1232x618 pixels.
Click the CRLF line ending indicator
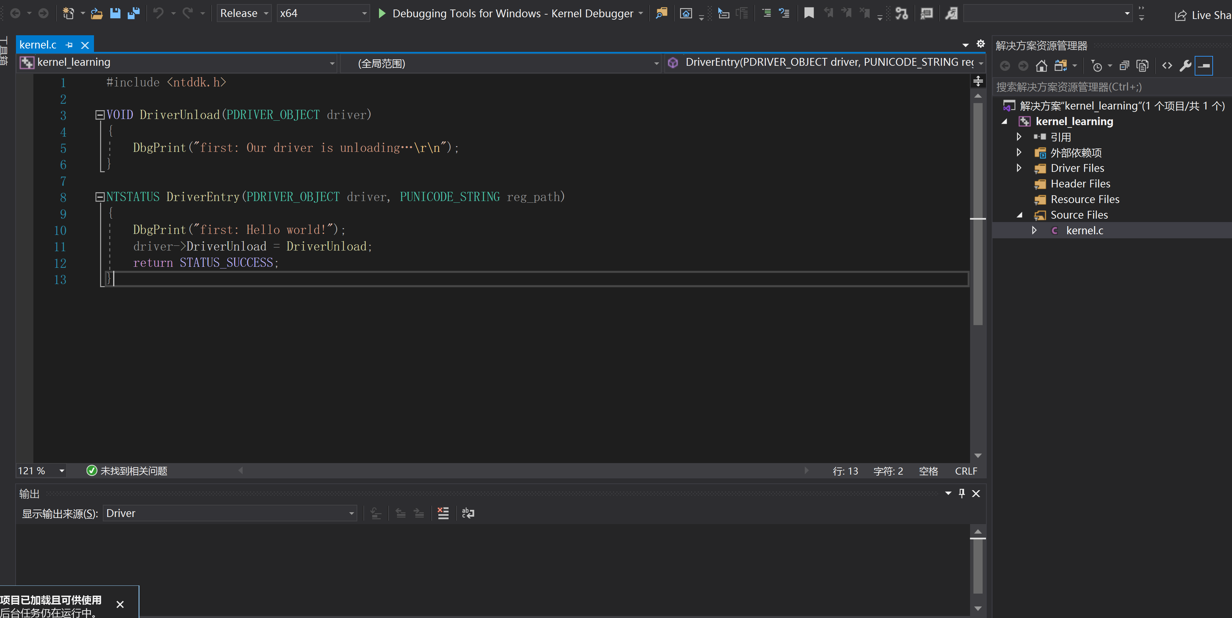[966, 471]
